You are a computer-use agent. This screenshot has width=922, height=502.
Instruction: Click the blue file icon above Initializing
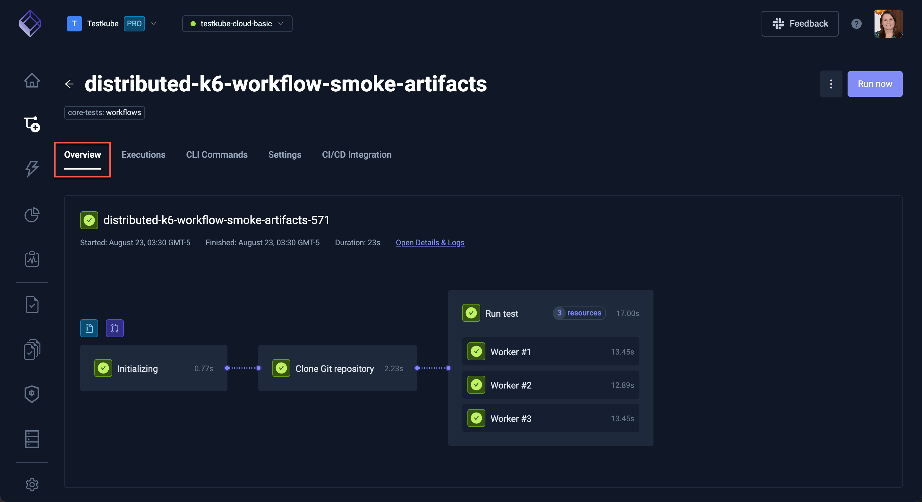point(89,328)
